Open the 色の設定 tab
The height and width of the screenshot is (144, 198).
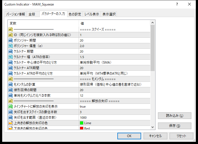coord(75,14)
